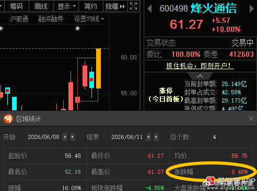Click 均价 value 56.75
Viewport: 257px width, 191px height.
click(239, 156)
